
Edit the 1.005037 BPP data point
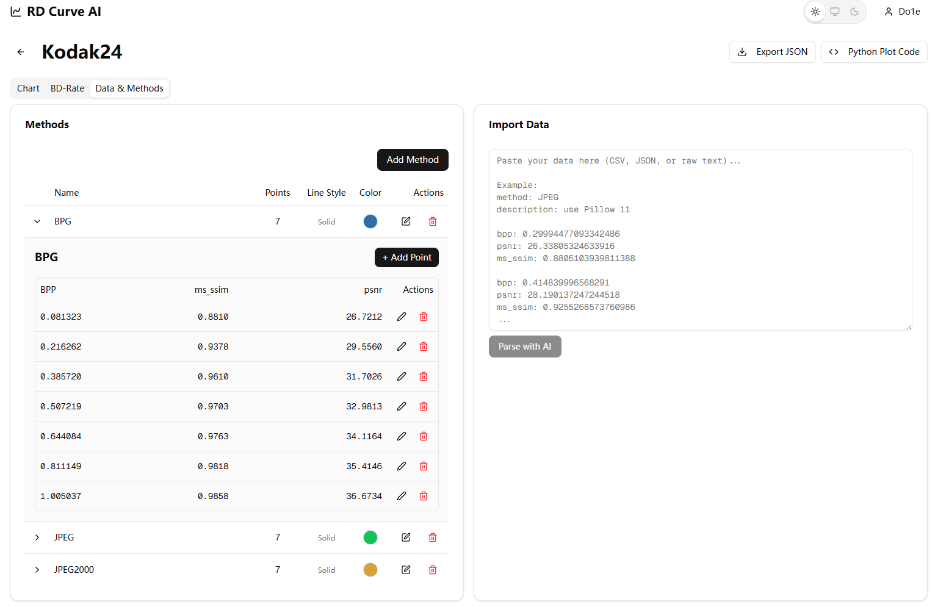[402, 496]
